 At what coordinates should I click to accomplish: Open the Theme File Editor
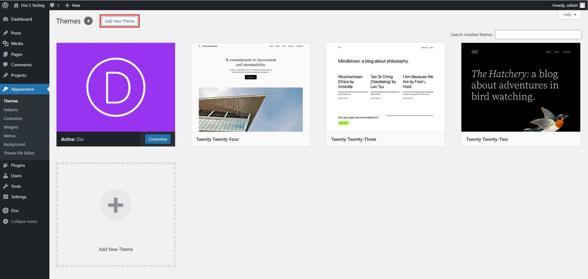(19, 153)
